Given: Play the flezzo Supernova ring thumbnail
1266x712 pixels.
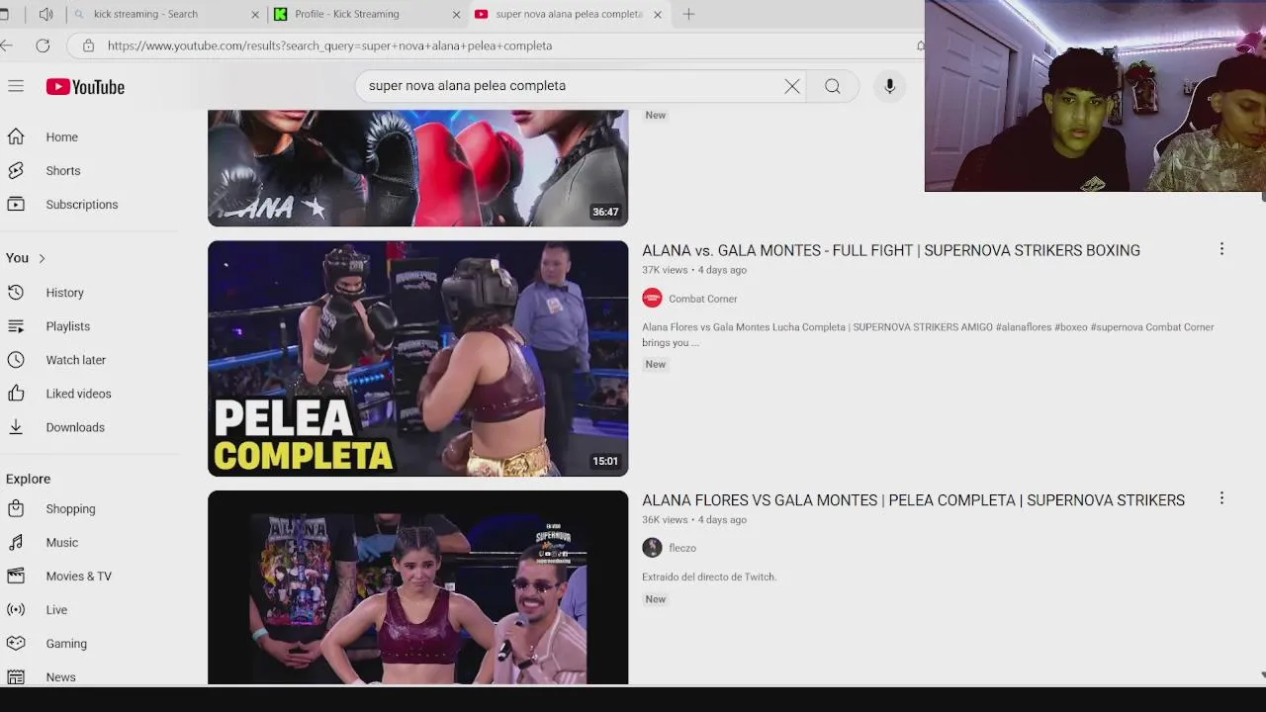Looking at the screenshot, I should pos(417,587).
